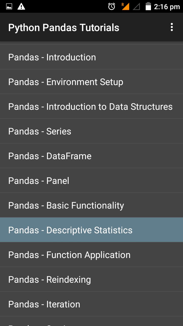Tap the alarm clock status icon
The width and height of the screenshot is (183, 326).
[112, 6]
